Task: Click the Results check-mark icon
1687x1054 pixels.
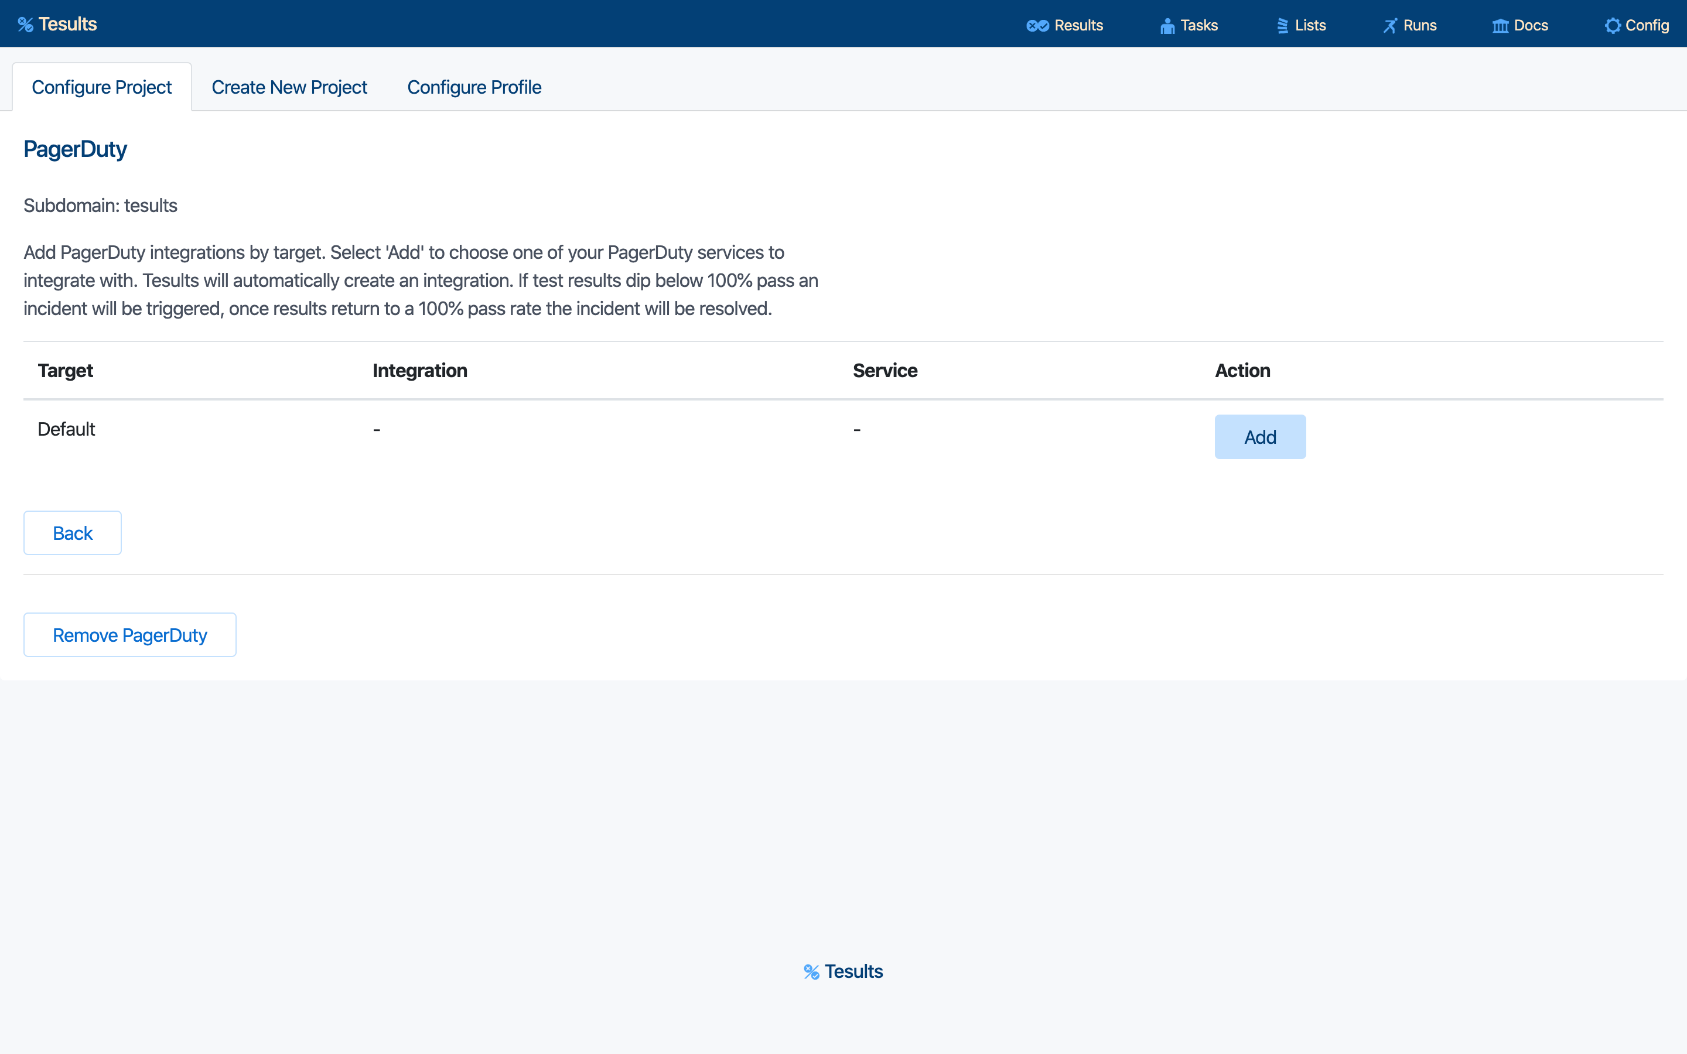Action: tap(1037, 26)
